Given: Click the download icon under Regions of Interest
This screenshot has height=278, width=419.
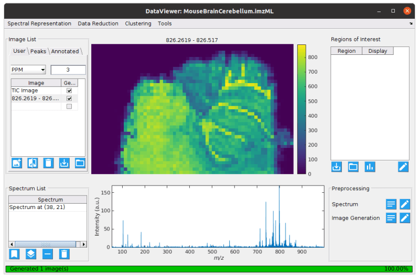Looking at the screenshot, I should click(x=337, y=167).
